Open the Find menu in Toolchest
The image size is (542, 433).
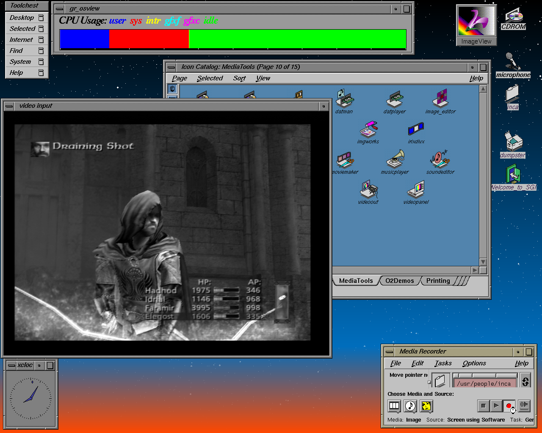tap(27, 51)
